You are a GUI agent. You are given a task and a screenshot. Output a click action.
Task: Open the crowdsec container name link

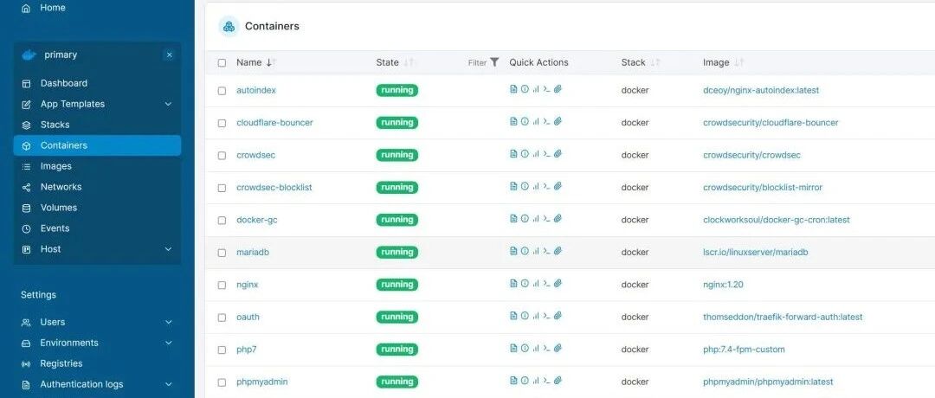coord(255,155)
